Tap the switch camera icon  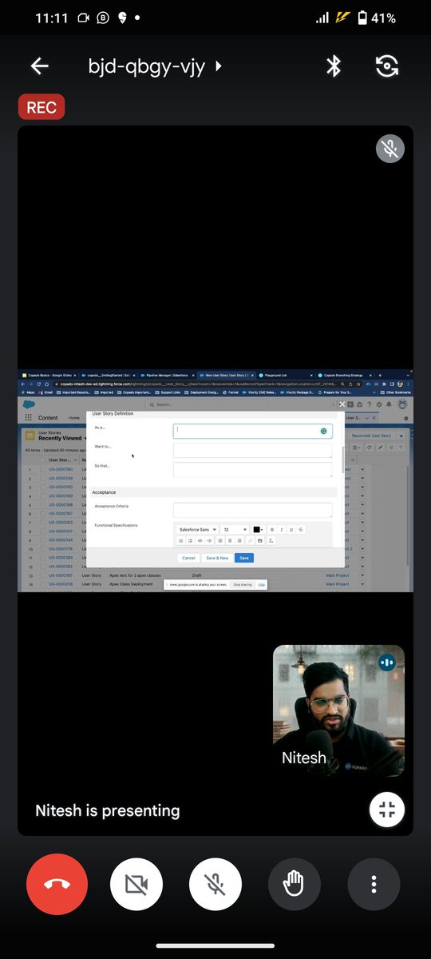387,66
